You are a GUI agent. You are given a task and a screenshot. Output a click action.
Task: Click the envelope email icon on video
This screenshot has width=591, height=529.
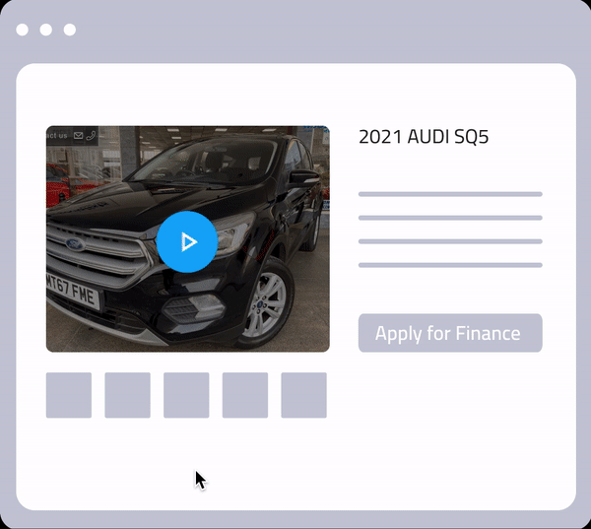pos(78,136)
